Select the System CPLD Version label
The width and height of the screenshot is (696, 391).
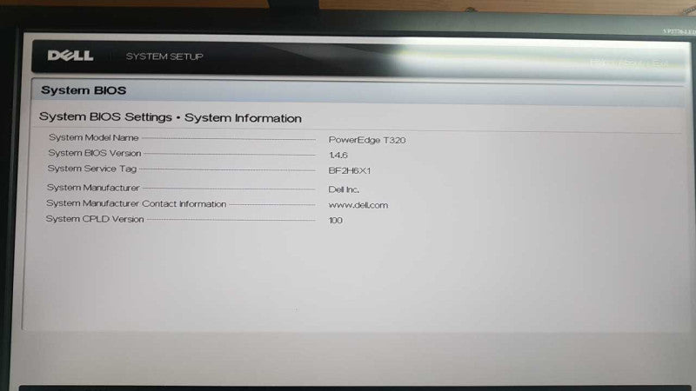[x=95, y=219]
